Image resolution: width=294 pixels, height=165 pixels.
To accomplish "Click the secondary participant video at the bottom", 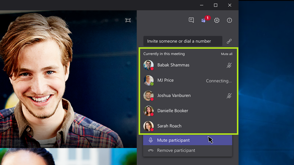I will pos(68,156).
